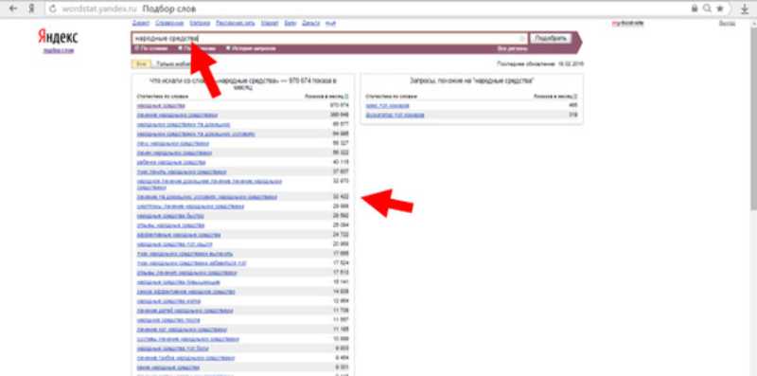
Task: Open the 'ещё' more-services menu
Action: (x=330, y=23)
